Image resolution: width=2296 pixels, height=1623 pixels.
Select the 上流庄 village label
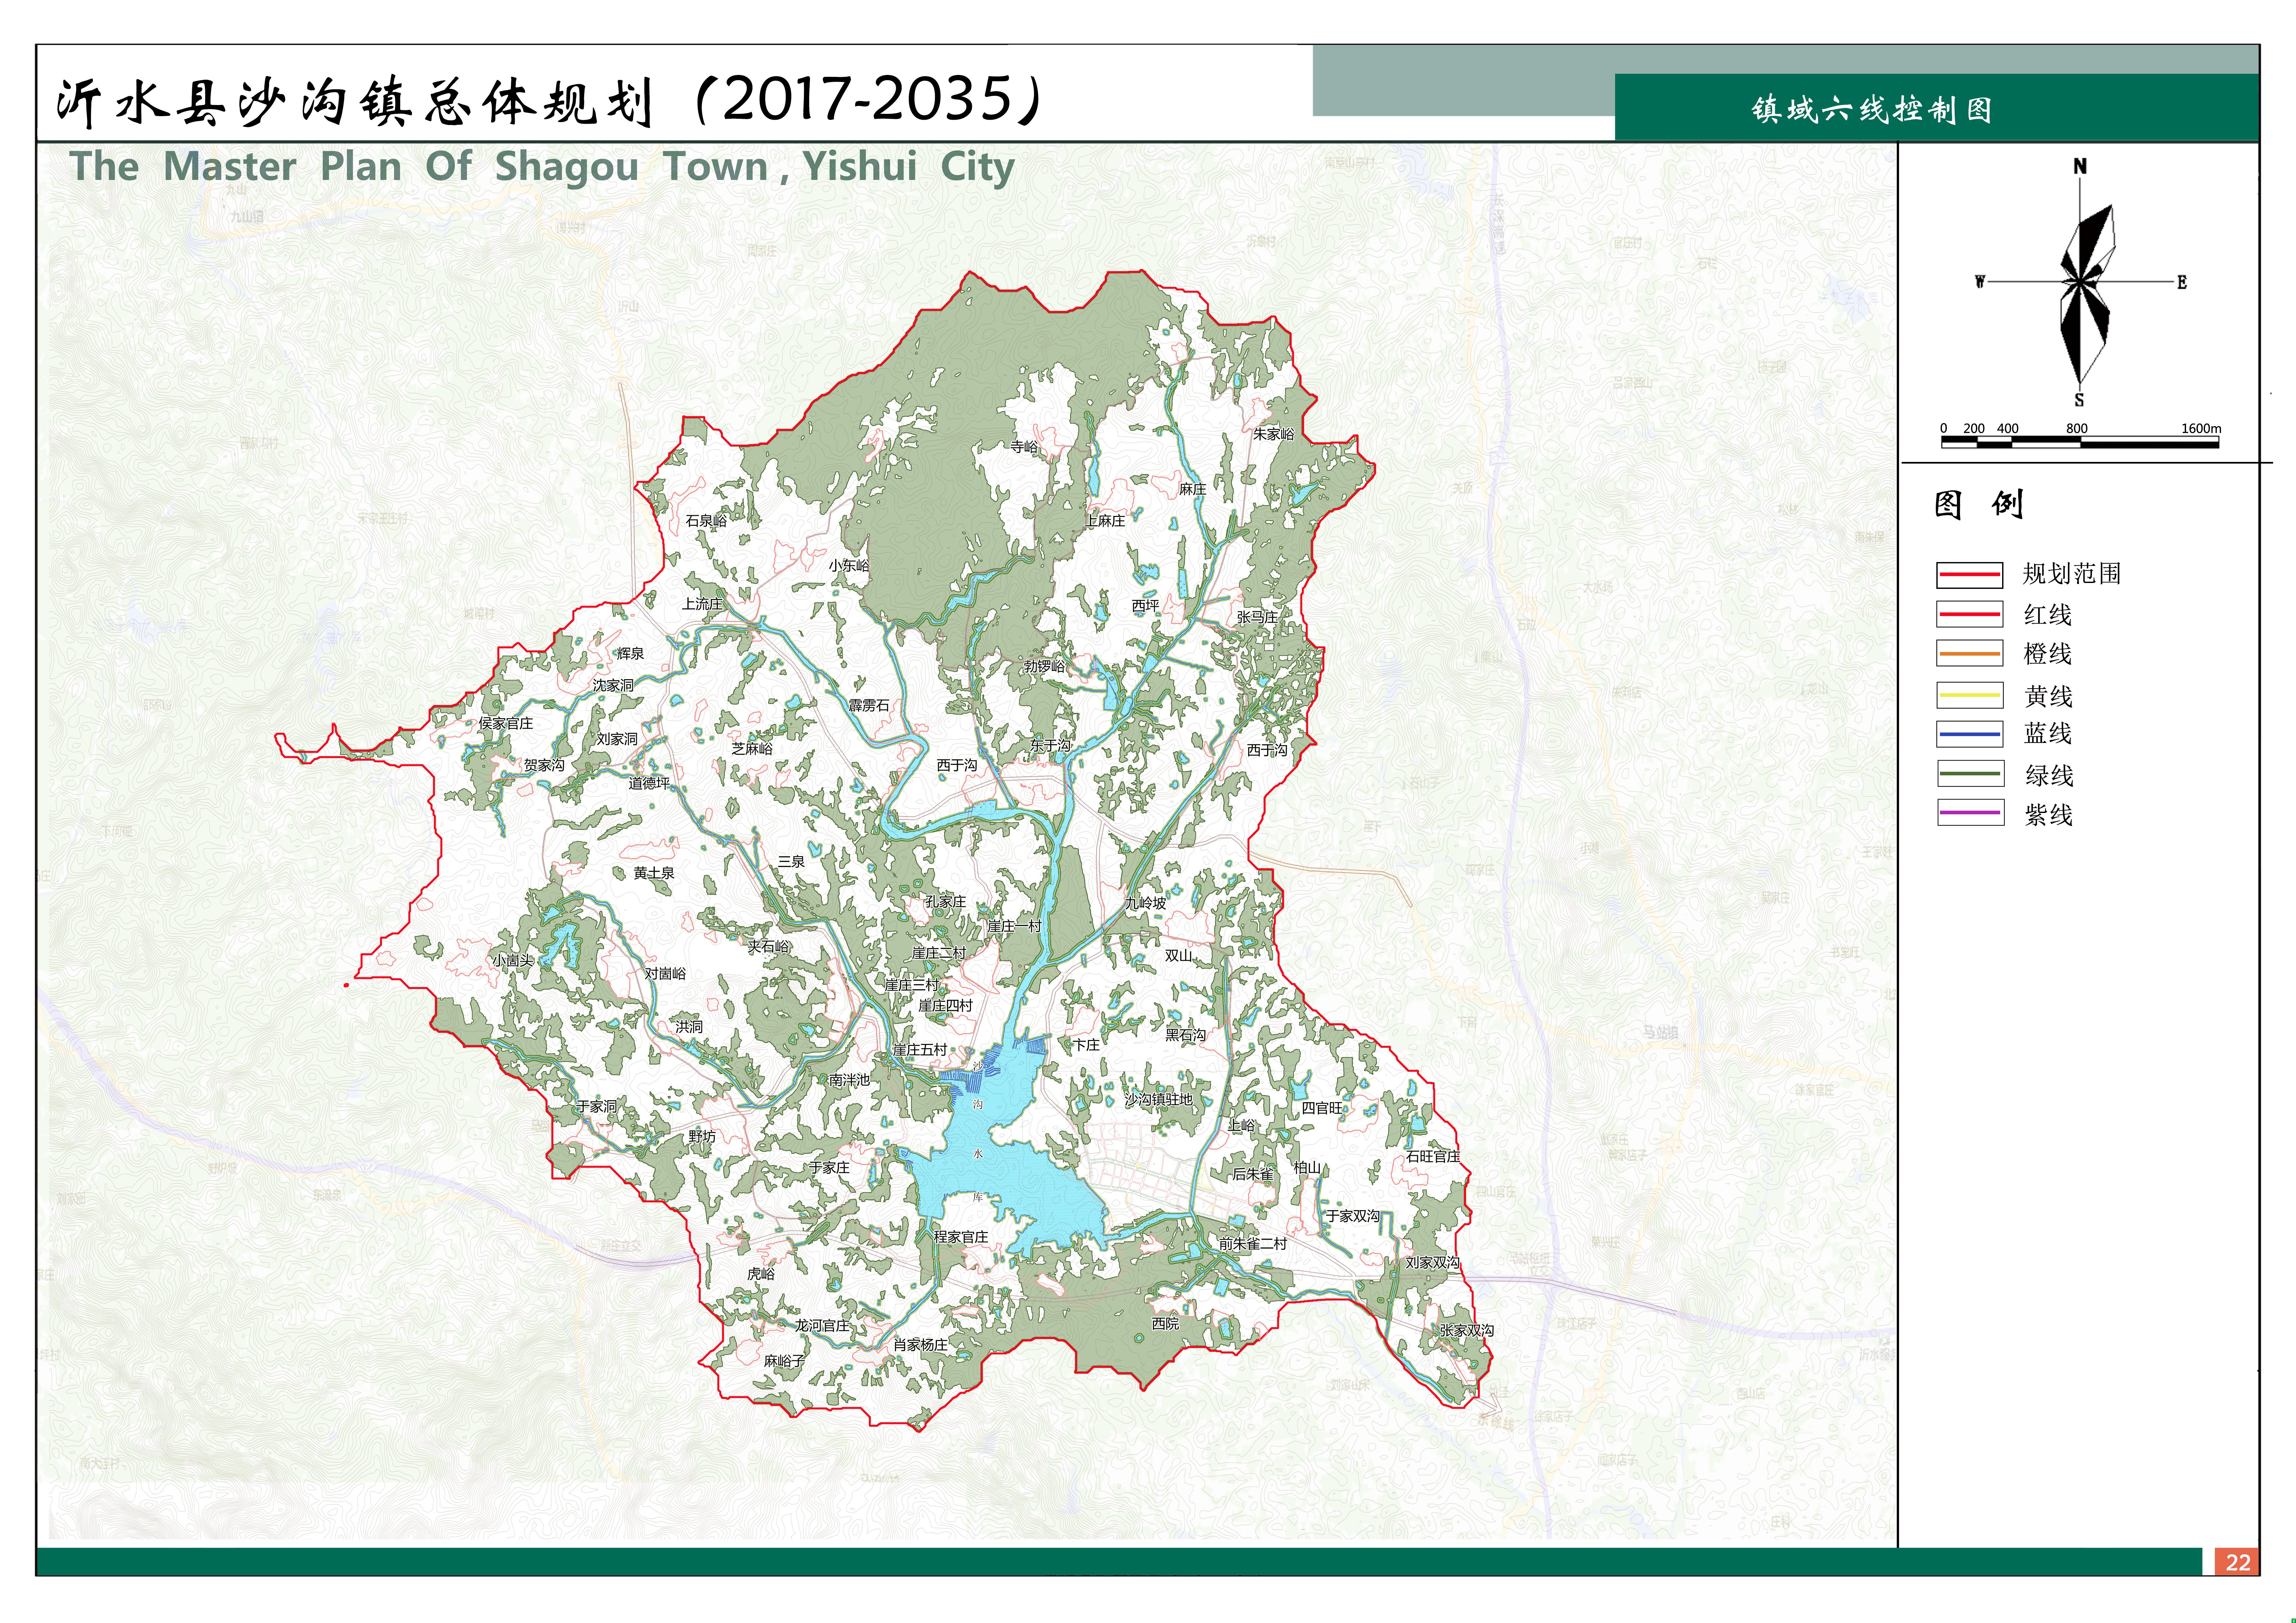(702, 604)
